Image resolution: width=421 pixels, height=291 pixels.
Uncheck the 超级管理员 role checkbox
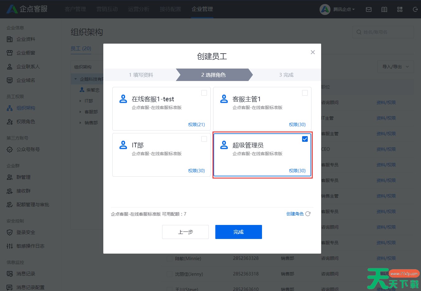305,139
